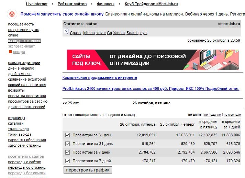The width and height of the screenshot is (245, 178).
Task: Open посетители с сайтов link
Action: [26, 156]
